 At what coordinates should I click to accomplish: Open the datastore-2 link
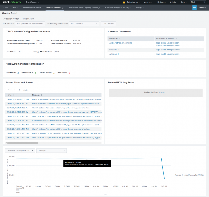pyautogui.click(x=114, y=50)
